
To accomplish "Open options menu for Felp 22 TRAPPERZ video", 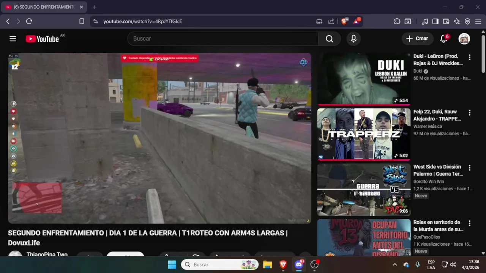I will pyautogui.click(x=469, y=113).
